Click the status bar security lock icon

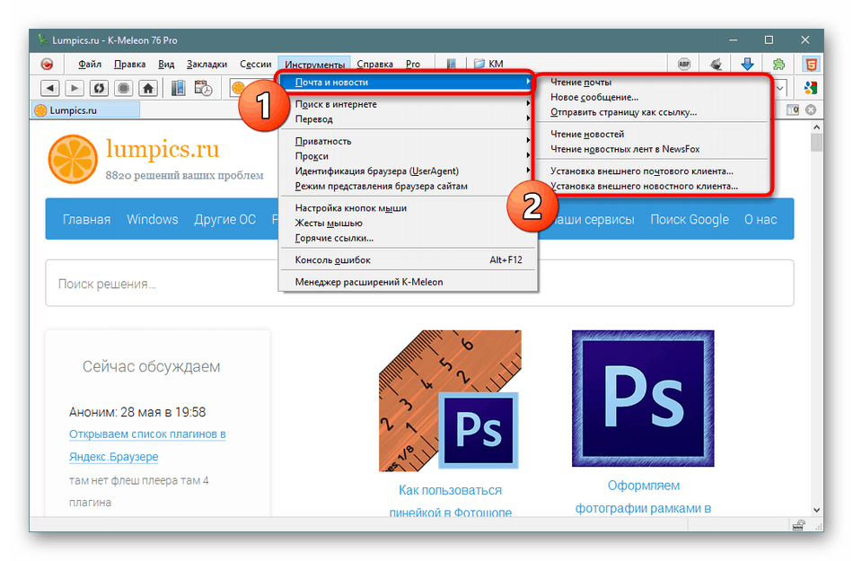pyautogui.click(x=798, y=525)
